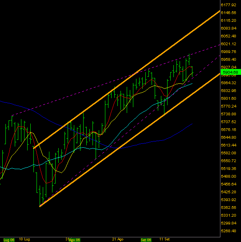Screen dimensions: 241x242
Task: Select the 5488.00 price label
Action: pyautogui.click(x=229, y=176)
